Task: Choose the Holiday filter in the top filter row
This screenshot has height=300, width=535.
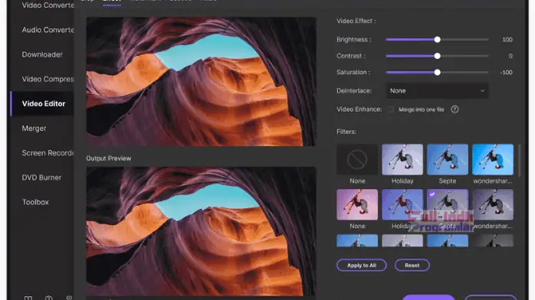Action: (402, 159)
